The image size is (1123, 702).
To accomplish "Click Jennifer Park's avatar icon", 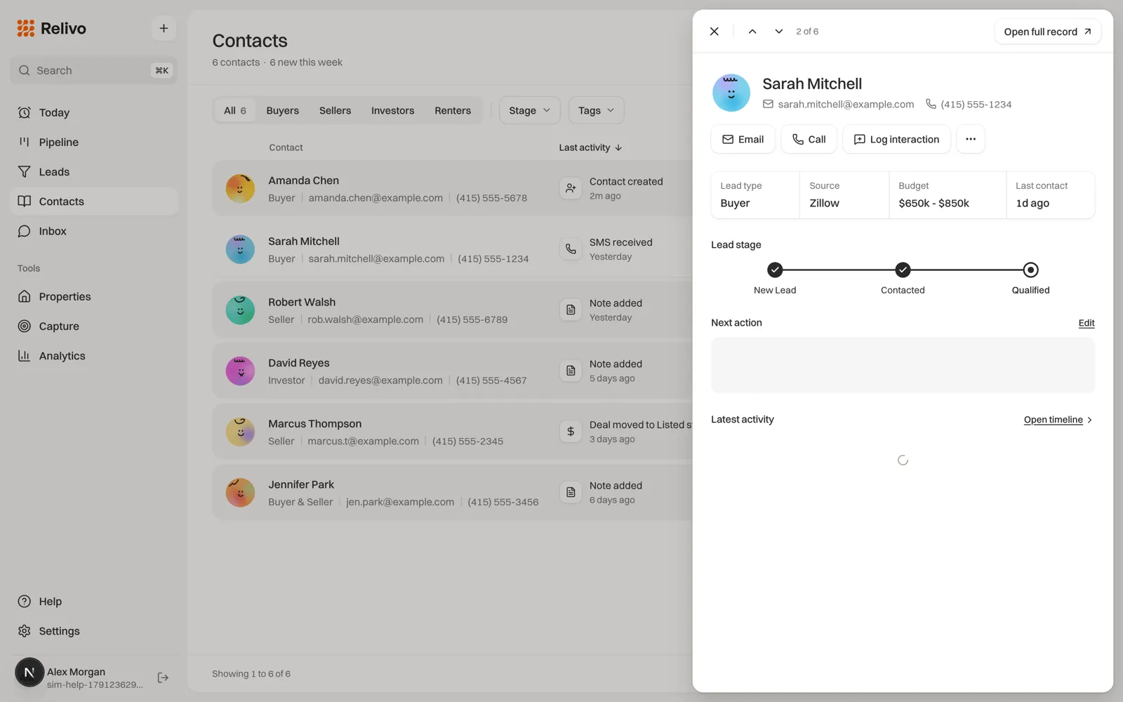I will click(x=240, y=493).
